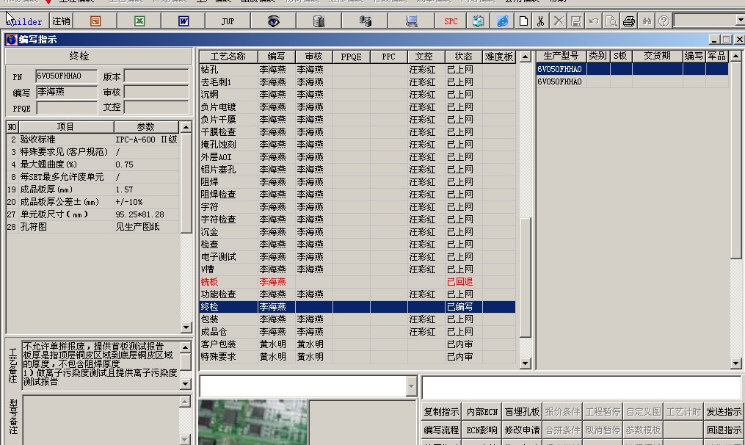Open the Excel icon in the toolbar
Image resolution: width=745 pixels, height=445 pixels.
139,21
